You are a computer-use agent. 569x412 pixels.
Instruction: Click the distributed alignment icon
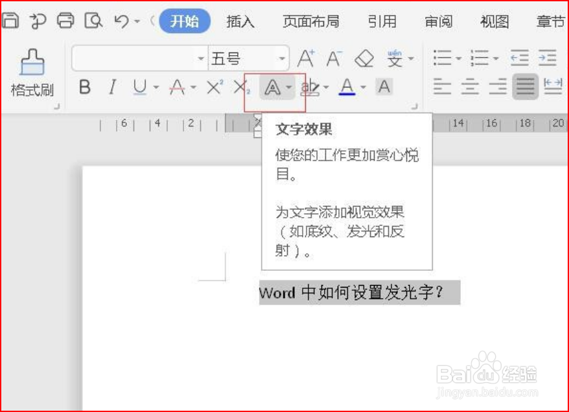click(553, 87)
